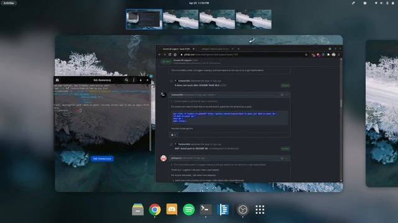
Task: Open the Discord chat app in dock
Action: pos(172,209)
